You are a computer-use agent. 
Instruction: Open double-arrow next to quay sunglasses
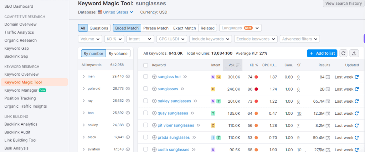(192, 113)
